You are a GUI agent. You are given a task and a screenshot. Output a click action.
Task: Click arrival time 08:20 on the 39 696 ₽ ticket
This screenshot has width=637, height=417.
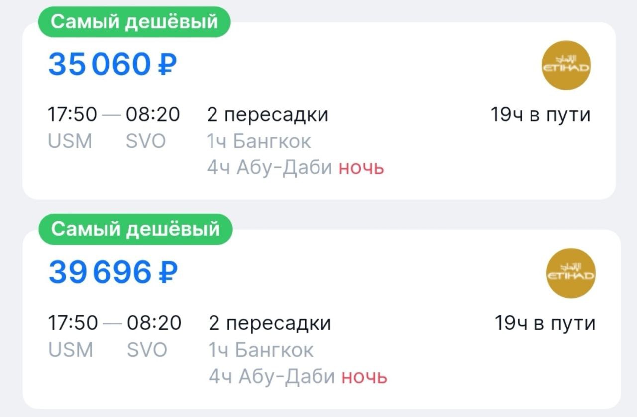[x=154, y=323]
